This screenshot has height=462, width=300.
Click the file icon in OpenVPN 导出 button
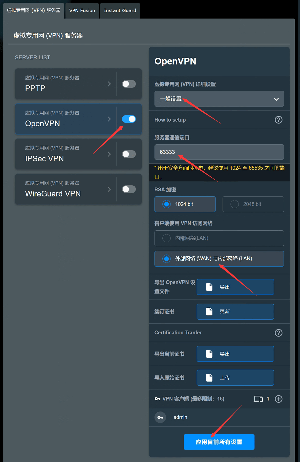click(x=209, y=287)
